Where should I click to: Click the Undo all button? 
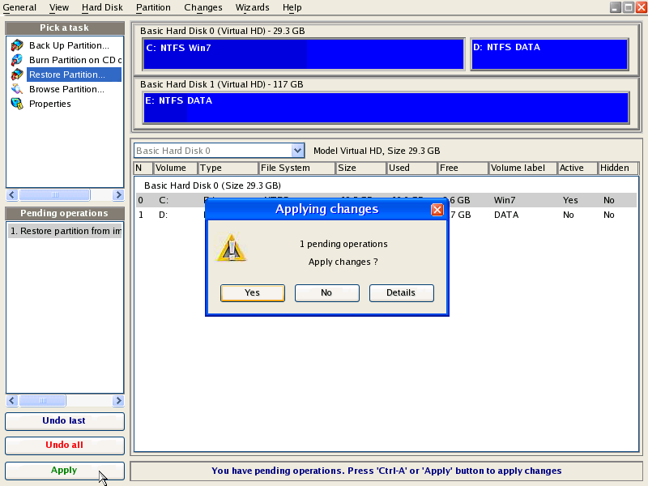(65, 446)
